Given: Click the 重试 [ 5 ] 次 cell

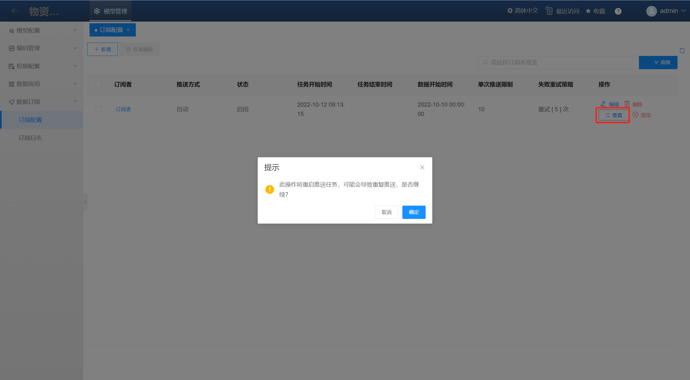Looking at the screenshot, I should [553, 109].
